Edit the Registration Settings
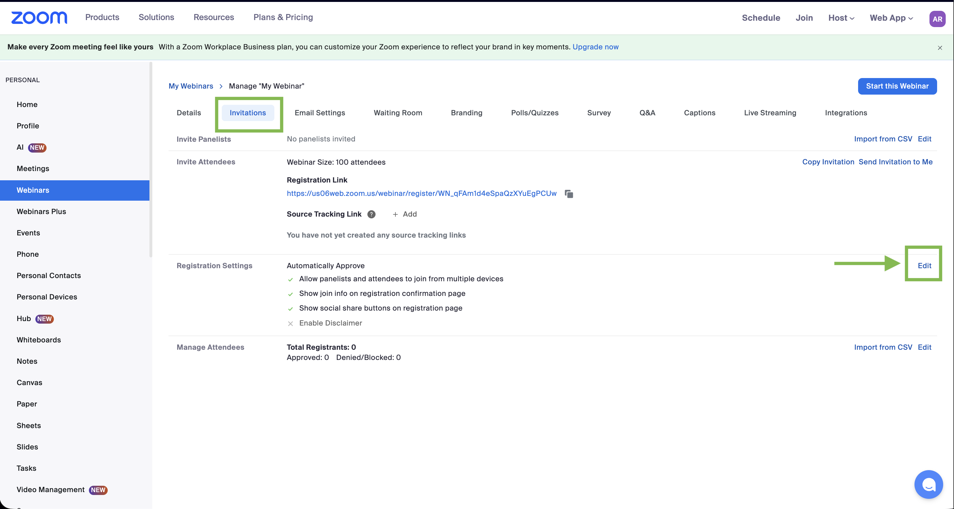Screen dimensions: 954x509 pyautogui.click(x=924, y=266)
